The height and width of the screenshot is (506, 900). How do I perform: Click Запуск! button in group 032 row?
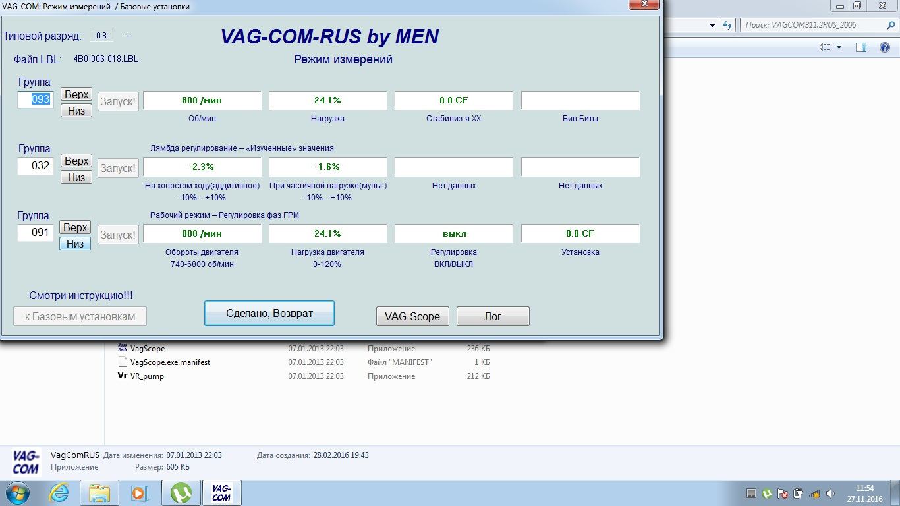[x=119, y=168]
